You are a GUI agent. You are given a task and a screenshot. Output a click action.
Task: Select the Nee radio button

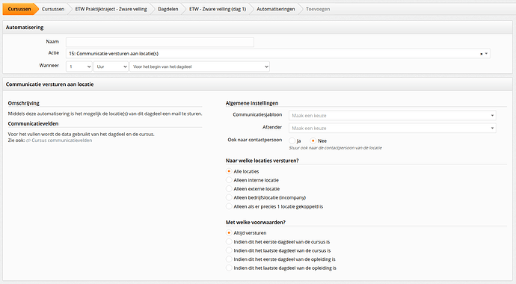coord(313,141)
